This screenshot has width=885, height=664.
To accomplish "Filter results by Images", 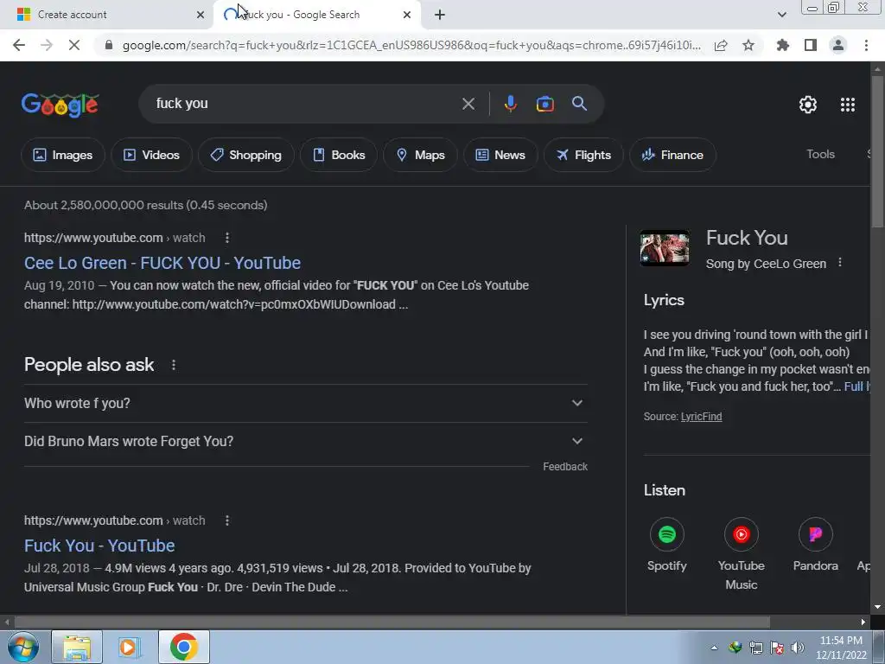I will coord(62,155).
